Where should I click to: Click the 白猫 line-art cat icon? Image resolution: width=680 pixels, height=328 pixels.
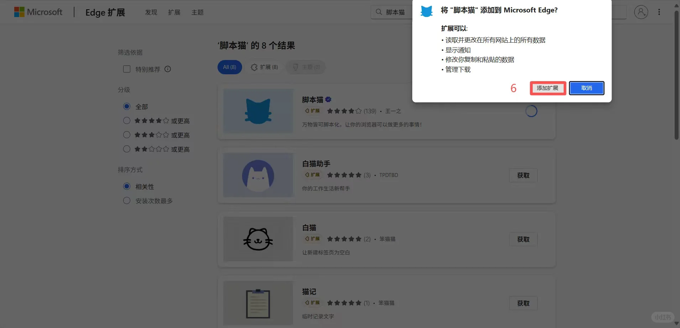pyautogui.click(x=257, y=239)
